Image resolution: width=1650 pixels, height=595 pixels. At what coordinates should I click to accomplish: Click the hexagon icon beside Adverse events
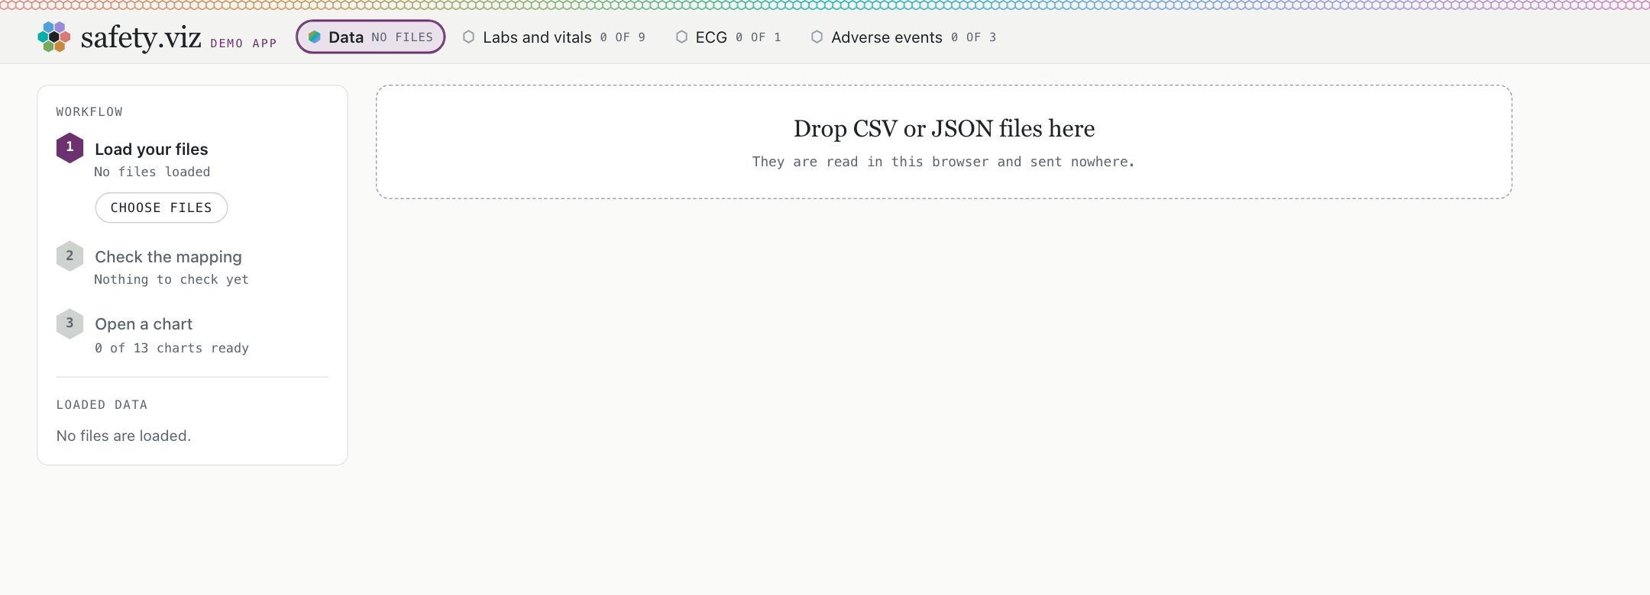click(817, 37)
